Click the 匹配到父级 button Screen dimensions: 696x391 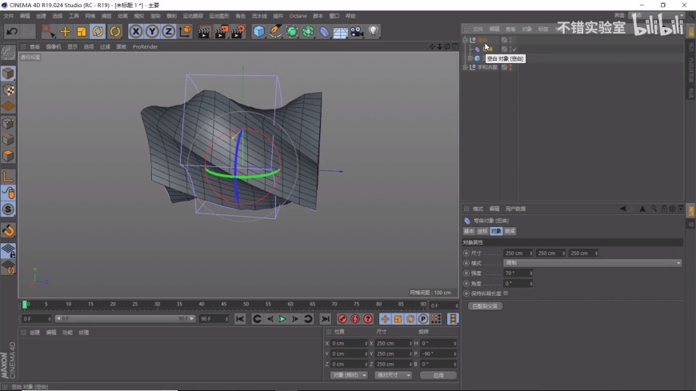point(484,305)
